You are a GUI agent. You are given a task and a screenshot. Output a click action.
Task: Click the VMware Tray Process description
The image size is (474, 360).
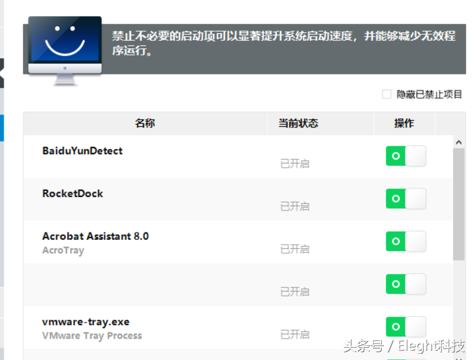92,336
